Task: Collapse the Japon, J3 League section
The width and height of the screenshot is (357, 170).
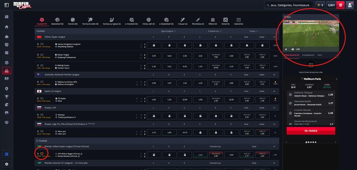Action: click(274, 91)
